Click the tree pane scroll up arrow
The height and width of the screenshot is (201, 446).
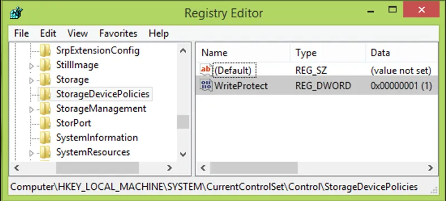click(x=183, y=51)
